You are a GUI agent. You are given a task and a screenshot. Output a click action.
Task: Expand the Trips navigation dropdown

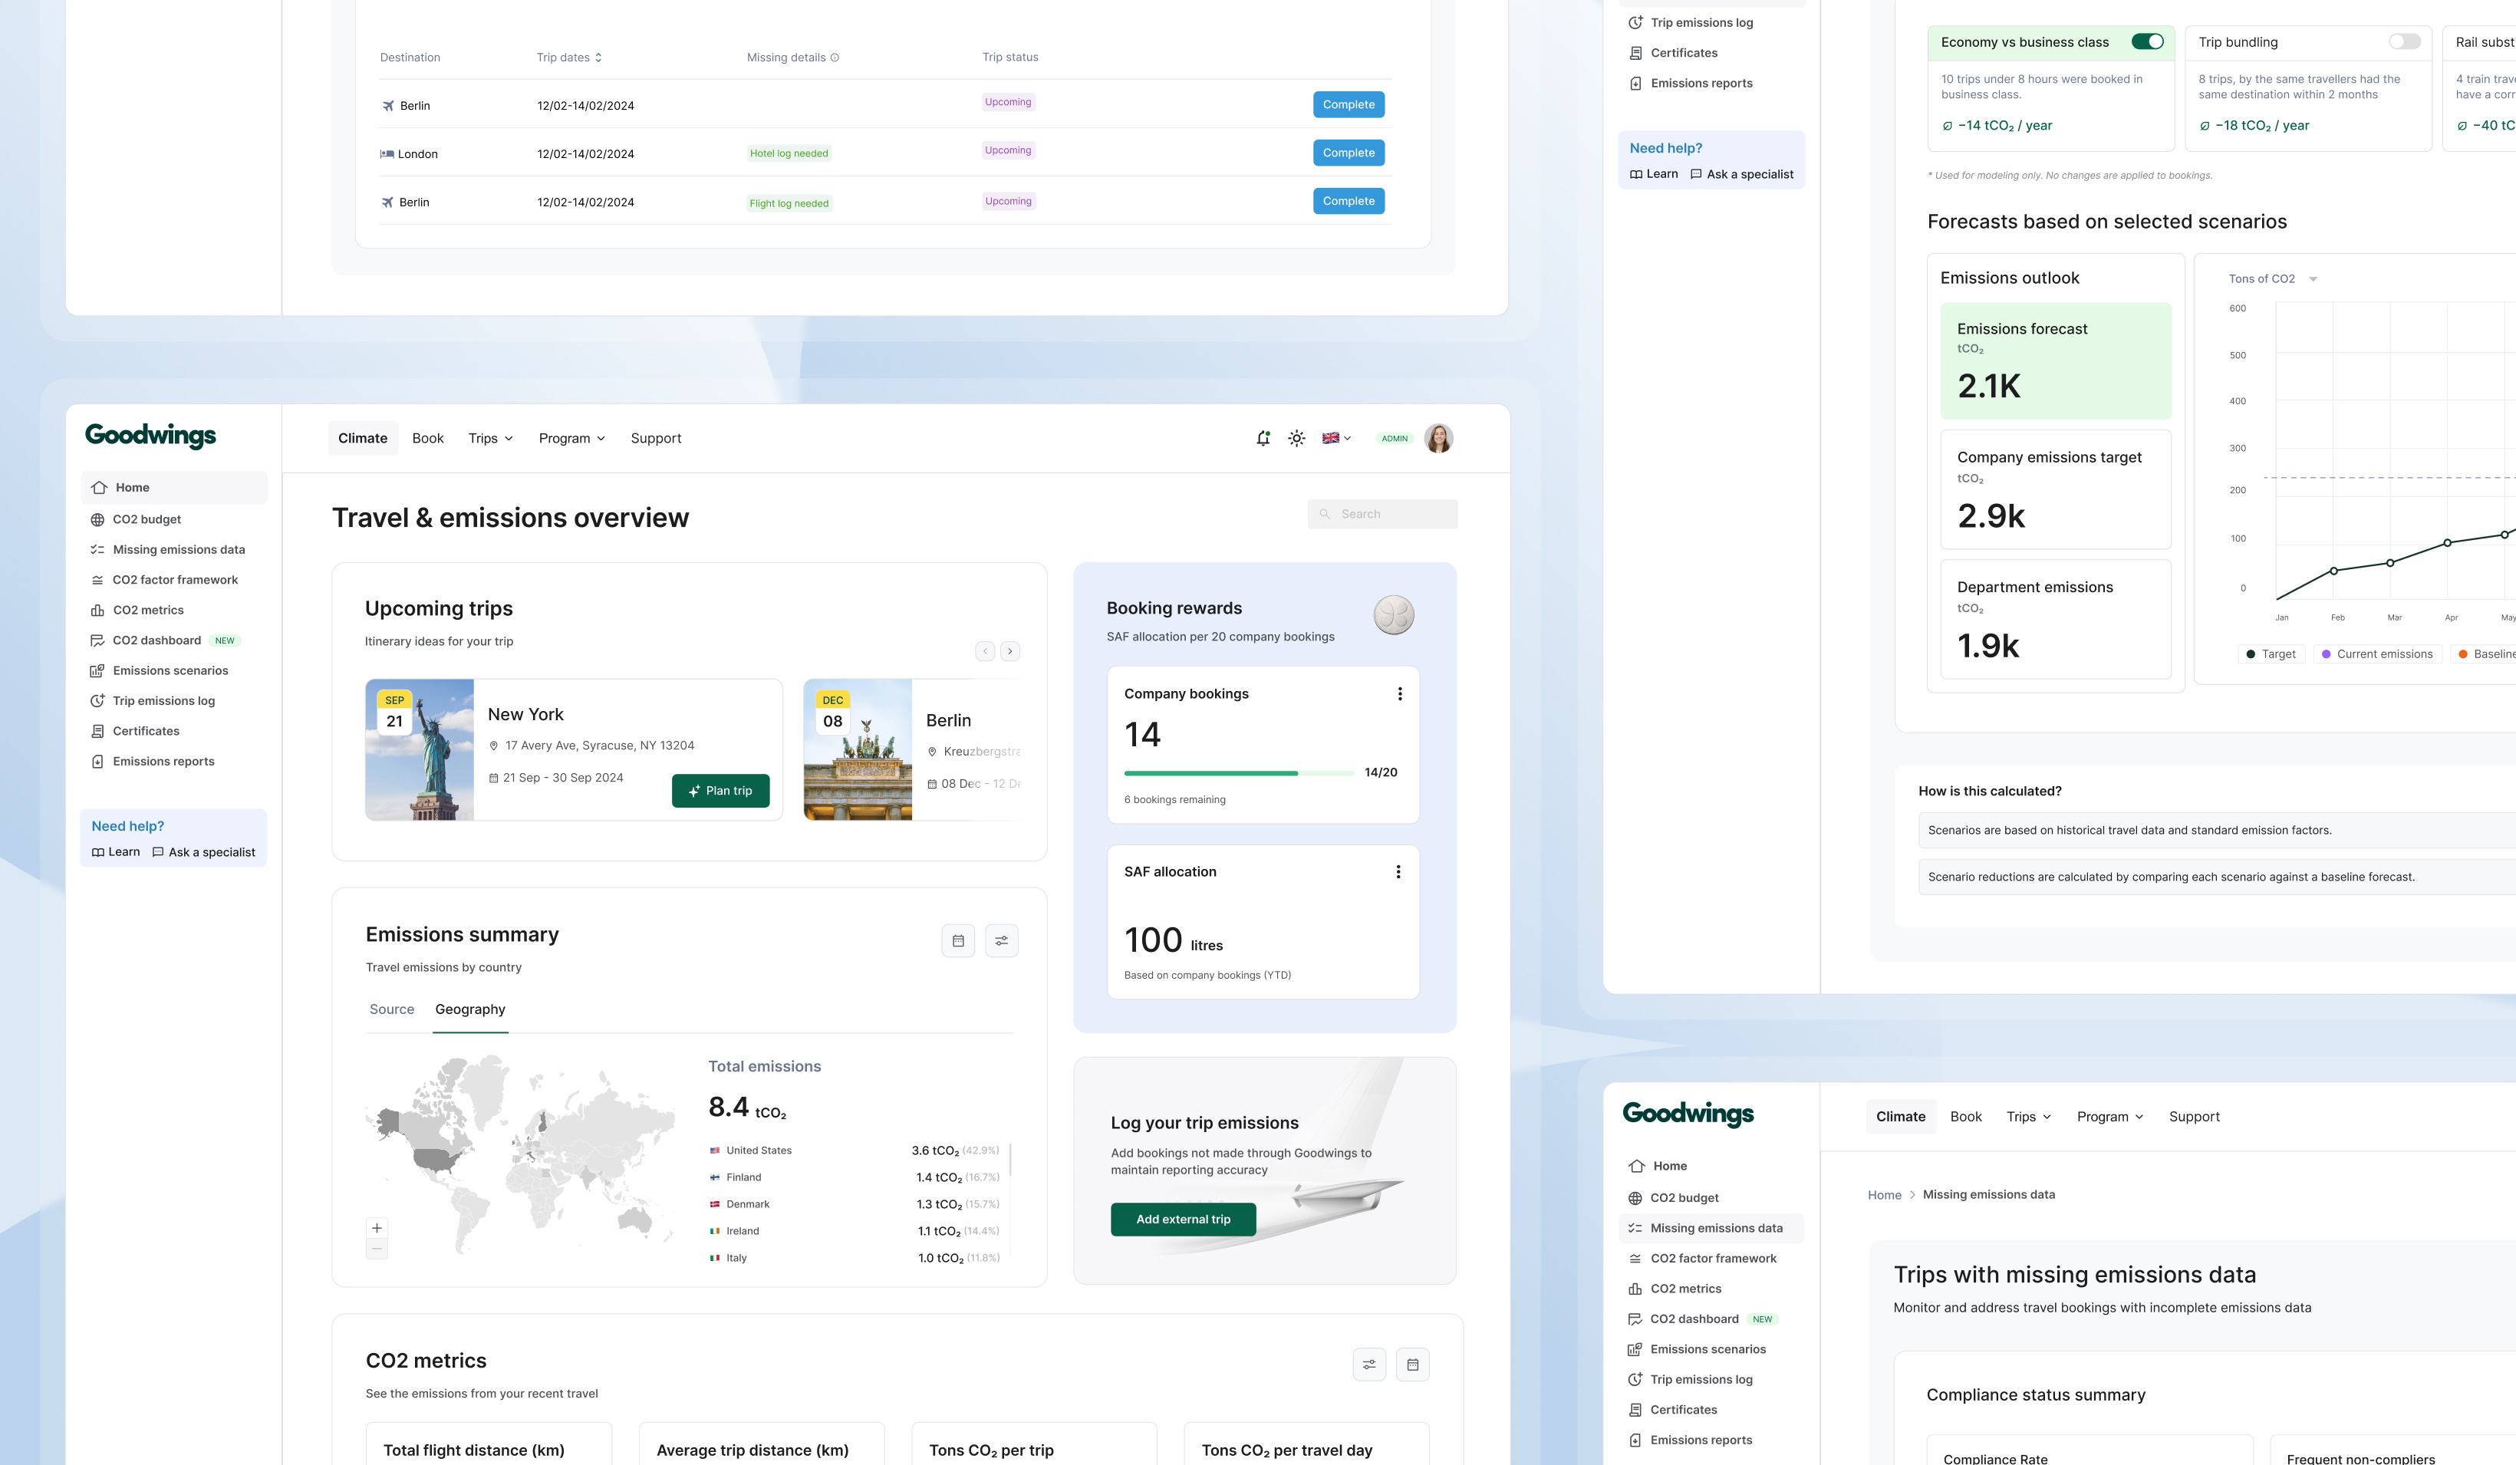coord(490,437)
